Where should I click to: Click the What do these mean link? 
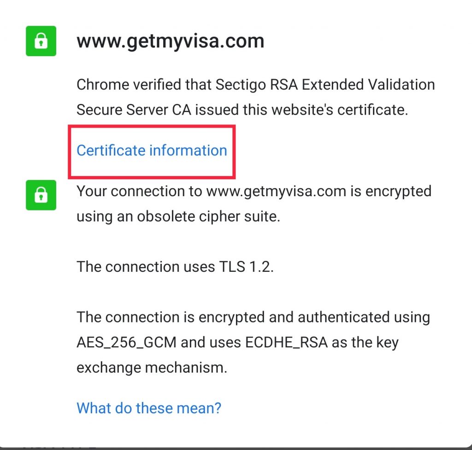click(148, 408)
